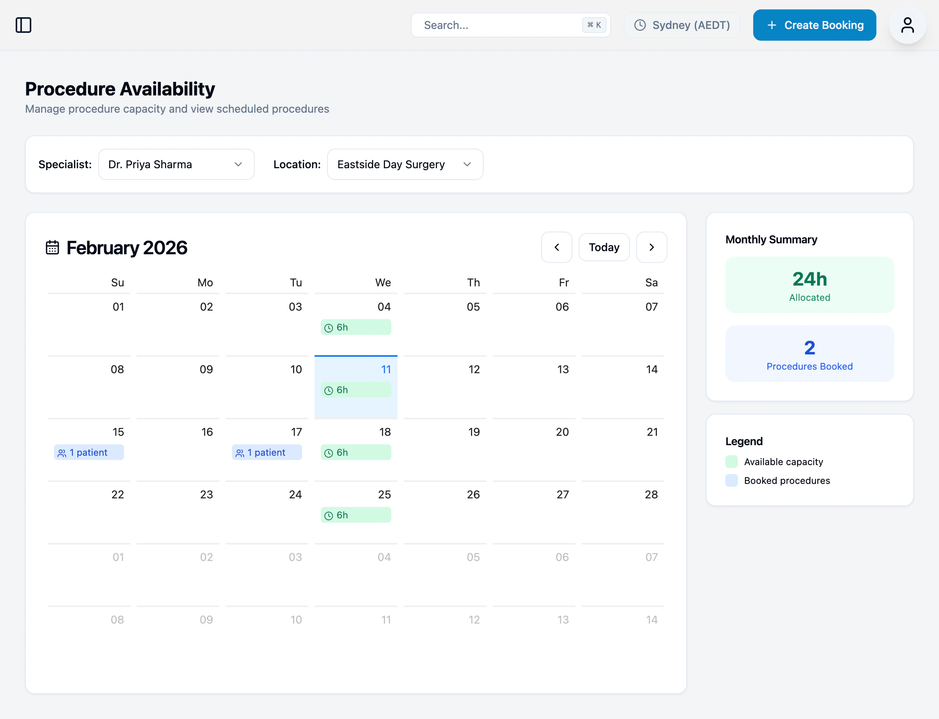Go to the next month

pos(651,247)
